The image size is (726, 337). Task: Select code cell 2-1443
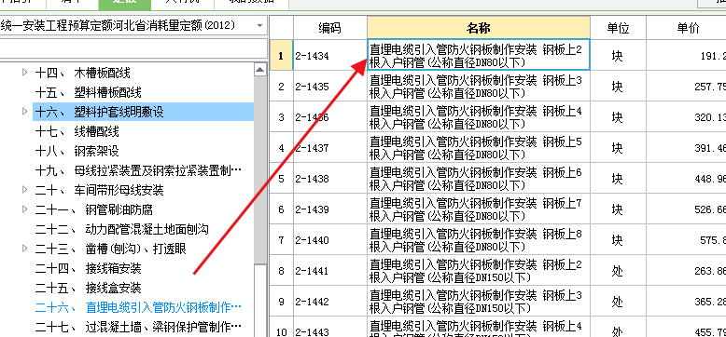[x=330, y=328]
